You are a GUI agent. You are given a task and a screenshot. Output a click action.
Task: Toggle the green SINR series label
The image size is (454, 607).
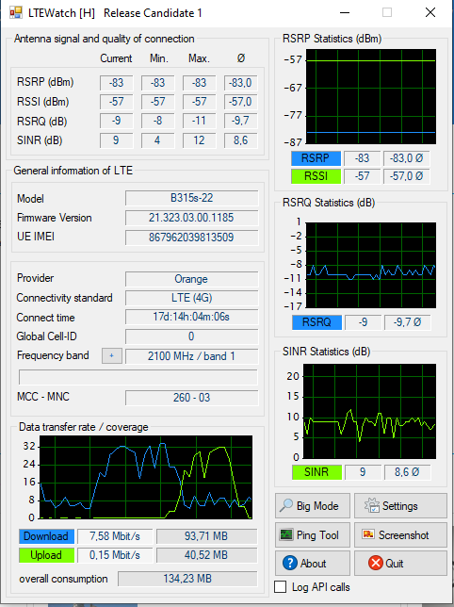point(316,472)
